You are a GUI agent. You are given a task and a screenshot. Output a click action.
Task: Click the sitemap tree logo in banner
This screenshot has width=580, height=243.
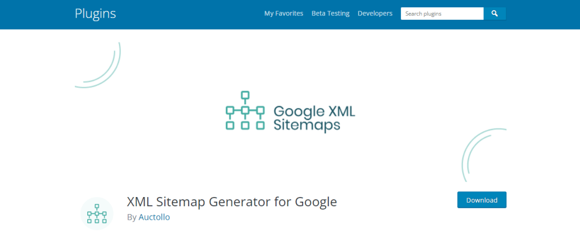[x=245, y=110]
